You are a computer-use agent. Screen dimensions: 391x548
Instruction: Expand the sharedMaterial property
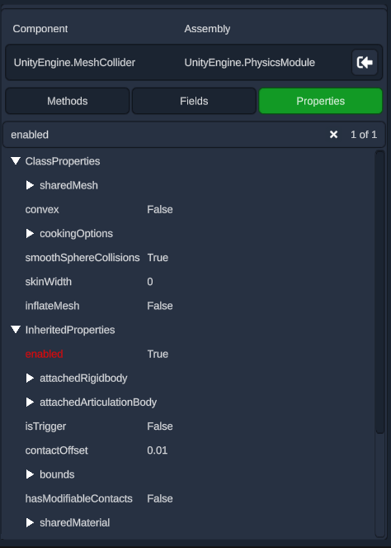[30, 523]
